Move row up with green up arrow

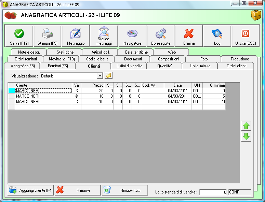(x=246, y=126)
